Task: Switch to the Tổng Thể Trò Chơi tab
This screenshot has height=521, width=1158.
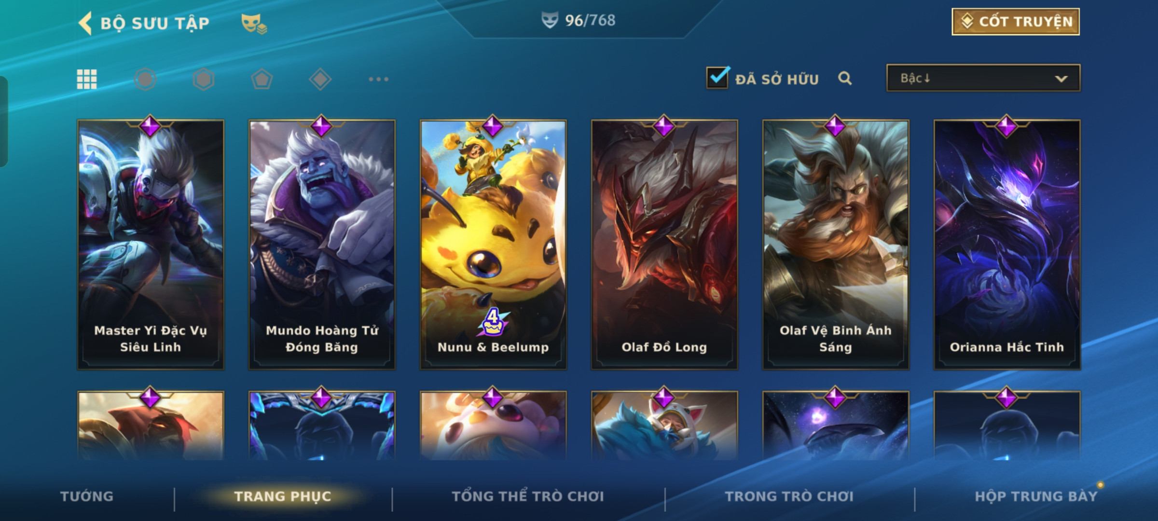Action: [x=528, y=496]
